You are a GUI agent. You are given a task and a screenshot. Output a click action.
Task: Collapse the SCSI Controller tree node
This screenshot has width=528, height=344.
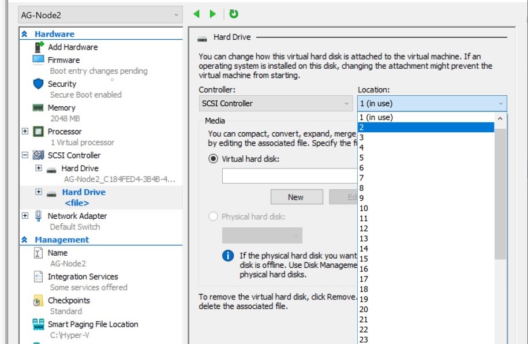coord(25,155)
